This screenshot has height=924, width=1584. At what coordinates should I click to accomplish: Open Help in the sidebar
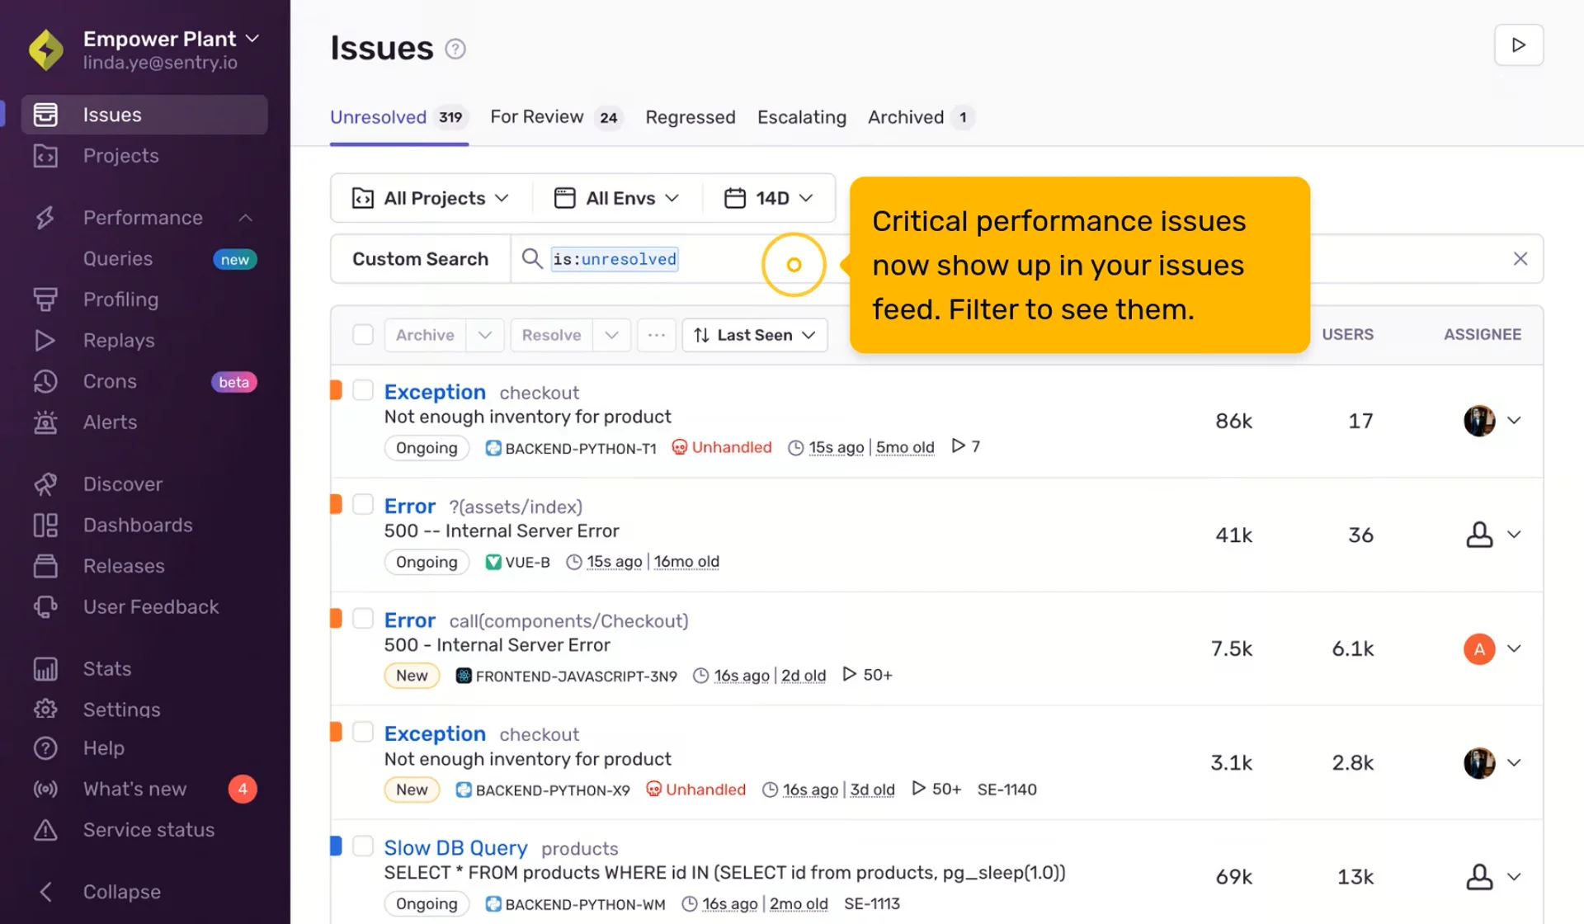click(103, 748)
